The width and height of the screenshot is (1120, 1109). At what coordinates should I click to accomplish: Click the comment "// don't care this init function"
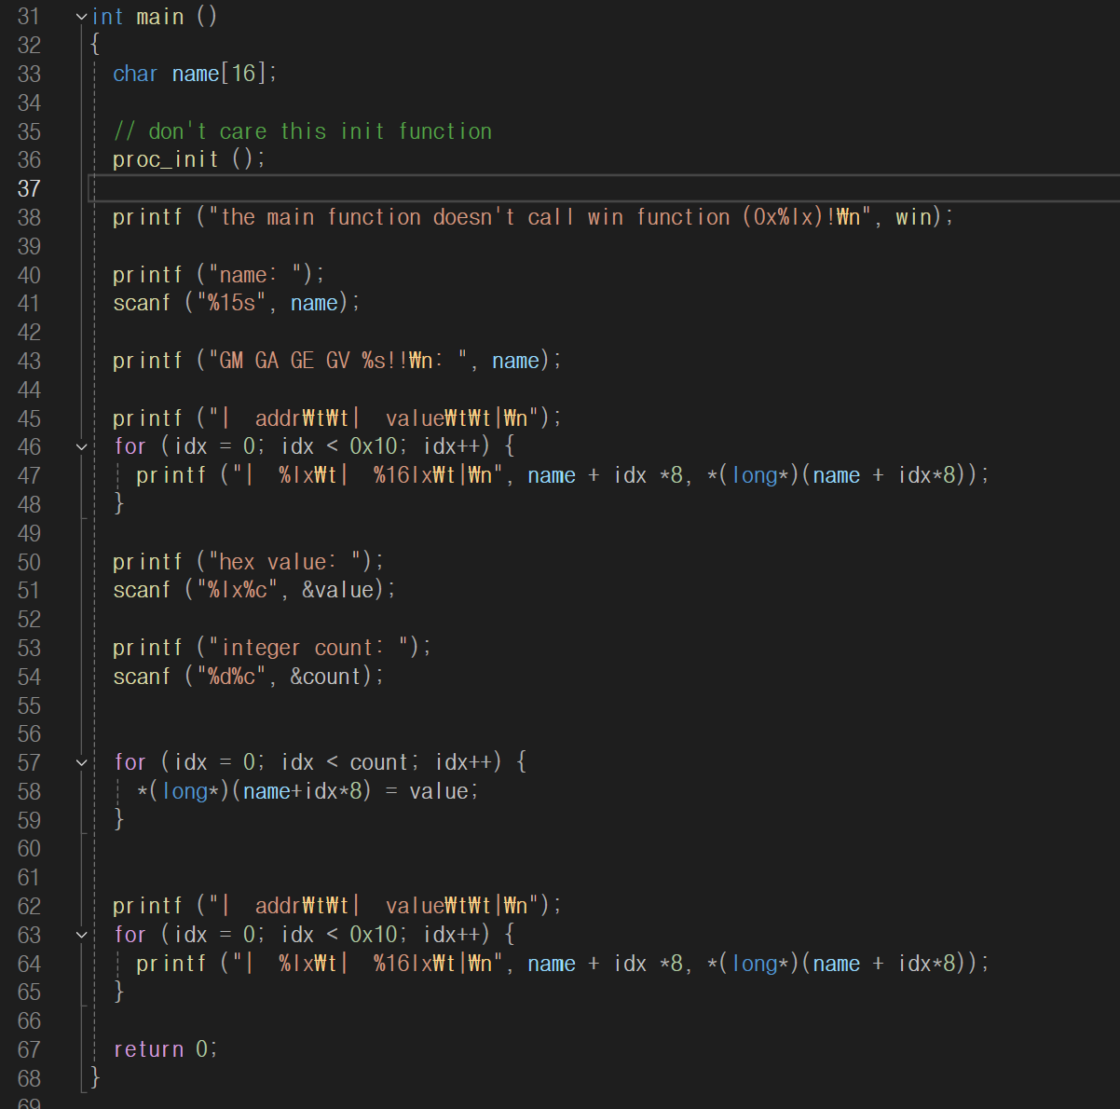coord(303,131)
